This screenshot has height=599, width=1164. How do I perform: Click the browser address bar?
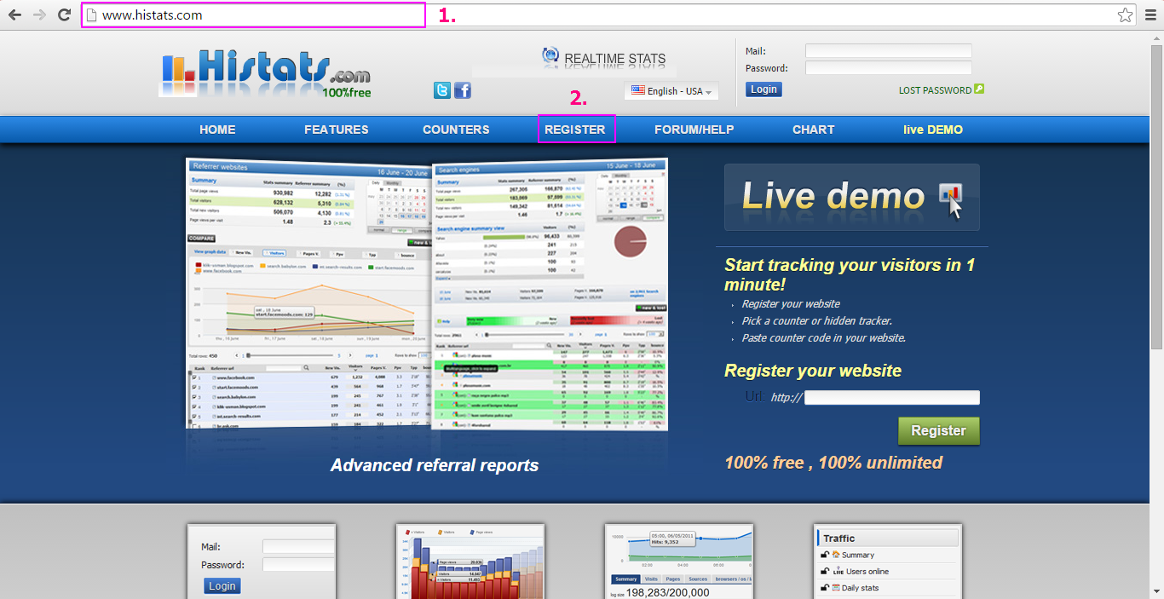[x=256, y=15]
